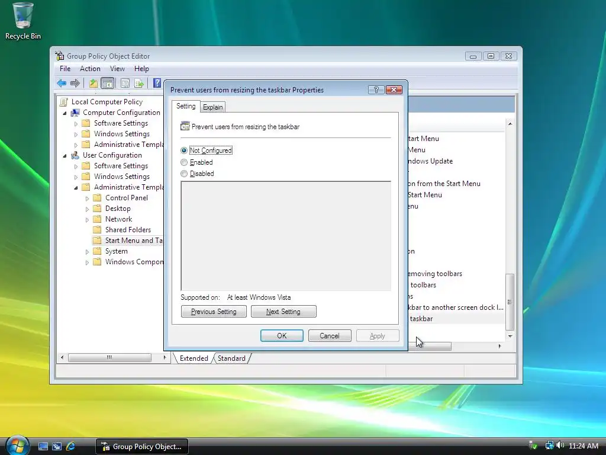Viewport: 606px width, 455px height.
Task: Select the Enabled radio button
Action: click(x=184, y=162)
